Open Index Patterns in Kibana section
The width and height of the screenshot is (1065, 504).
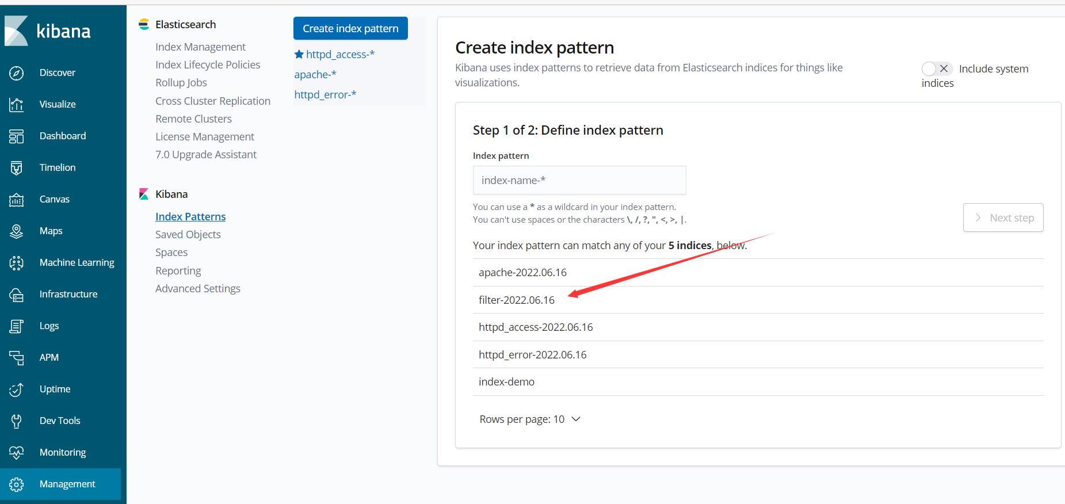190,217
